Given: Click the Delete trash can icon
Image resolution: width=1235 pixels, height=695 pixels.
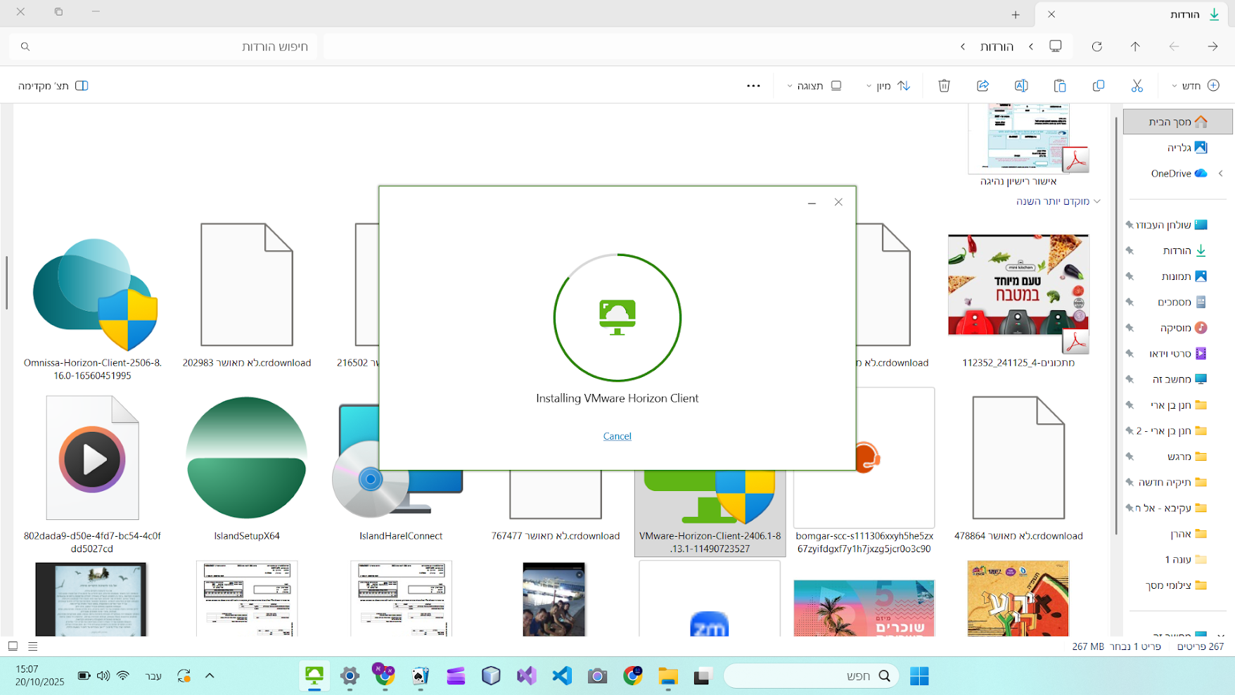Looking at the screenshot, I should [944, 86].
